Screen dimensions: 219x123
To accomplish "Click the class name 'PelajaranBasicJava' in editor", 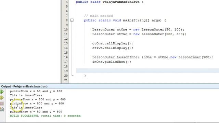I will click(121, 2).
